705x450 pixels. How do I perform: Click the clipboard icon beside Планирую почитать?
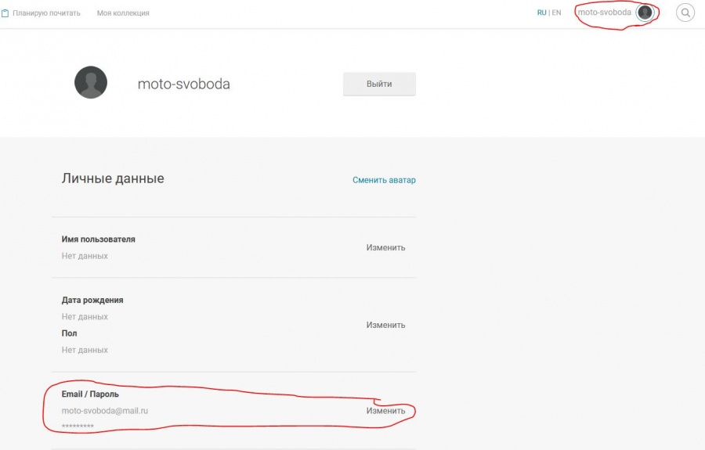(x=5, y=13)
